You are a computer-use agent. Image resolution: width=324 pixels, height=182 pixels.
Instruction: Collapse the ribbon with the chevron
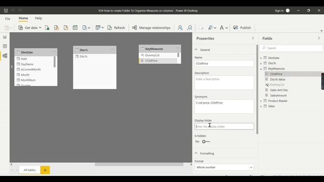click(321, 31)
